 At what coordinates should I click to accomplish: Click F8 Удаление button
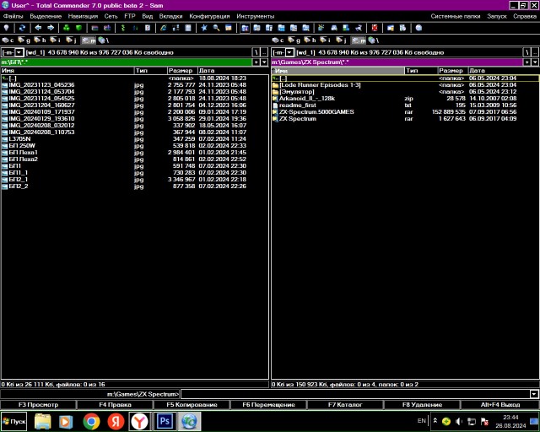(422, 405)
